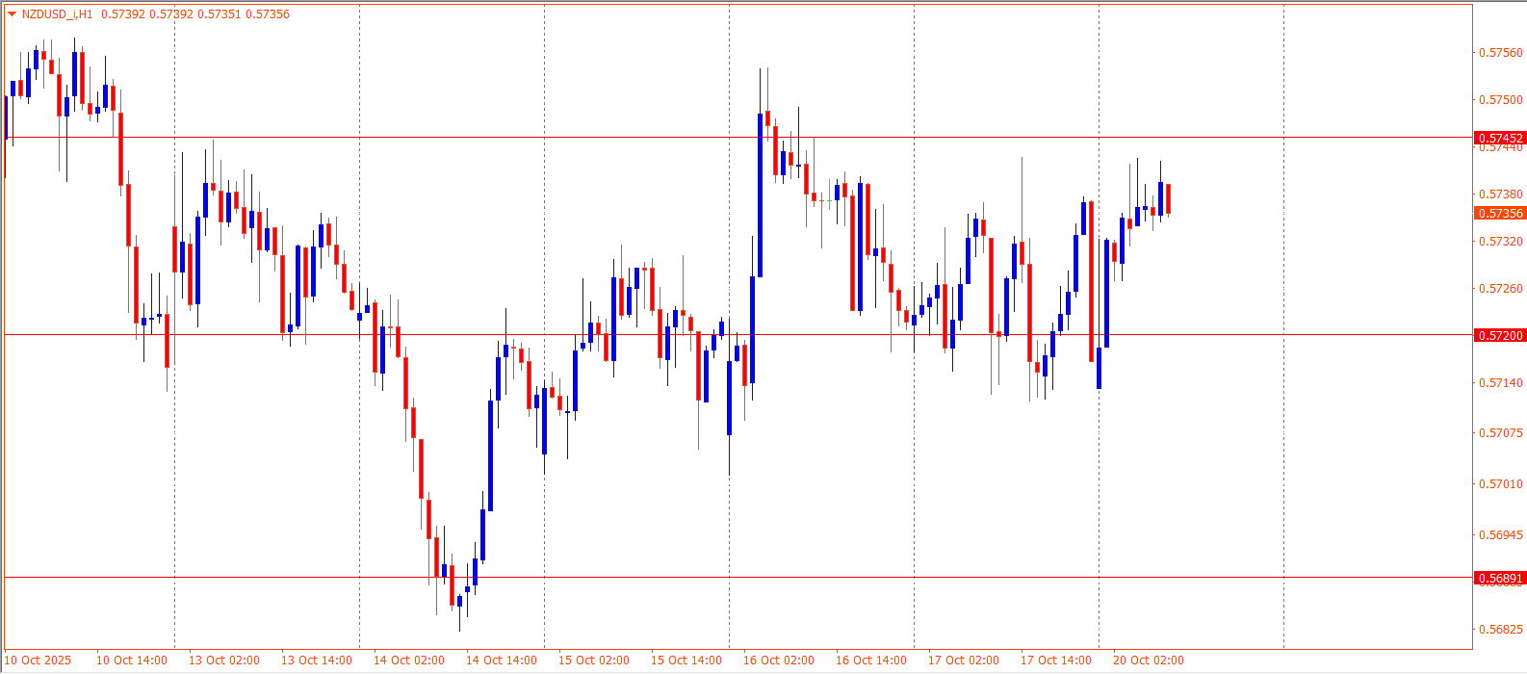
Task: Click the 20 Oct 02:00 time label
Action: coord(1148,661)
